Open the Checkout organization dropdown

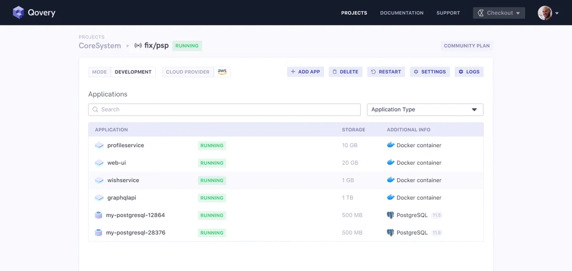point(499,13)
